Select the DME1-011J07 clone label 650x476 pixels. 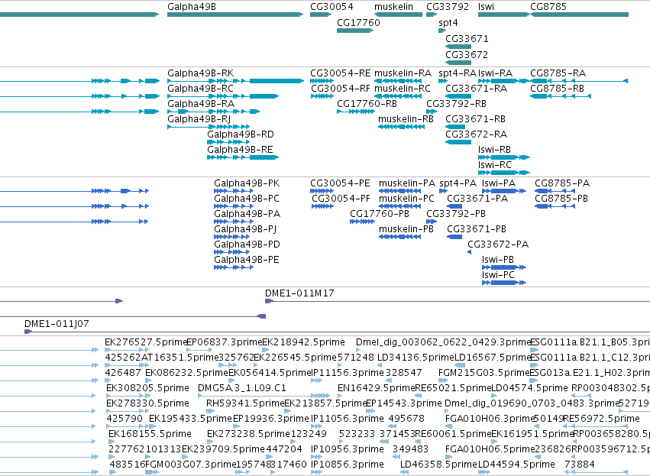click(x=57, y=324)
